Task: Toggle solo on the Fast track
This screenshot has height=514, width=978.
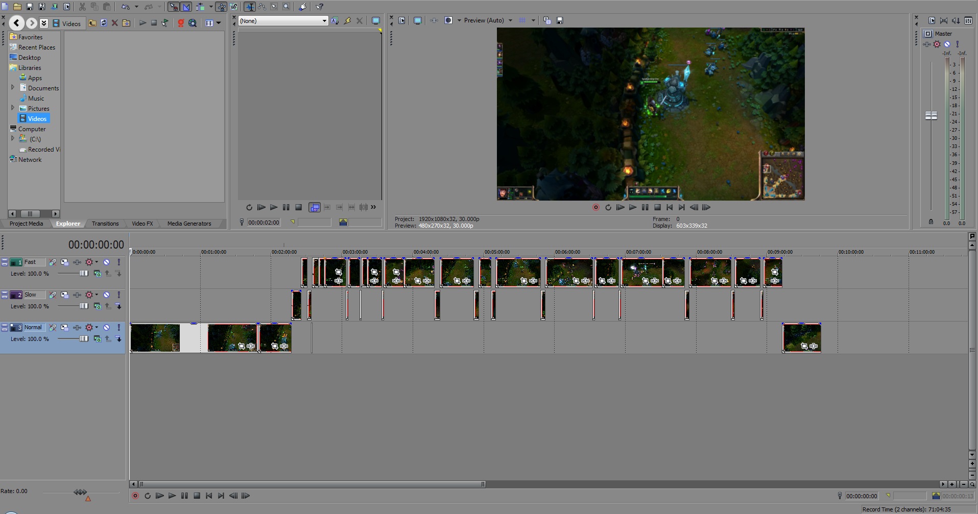Action: [118, 262]
